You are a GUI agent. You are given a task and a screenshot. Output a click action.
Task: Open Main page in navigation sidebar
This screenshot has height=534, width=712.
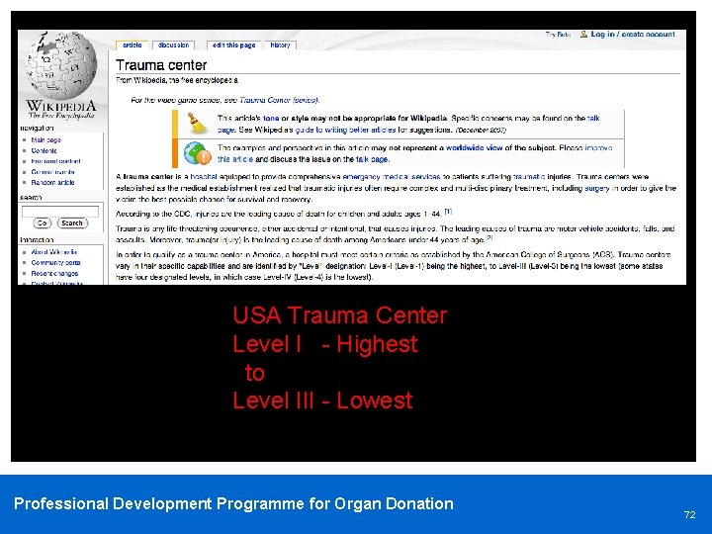point(45,139)
